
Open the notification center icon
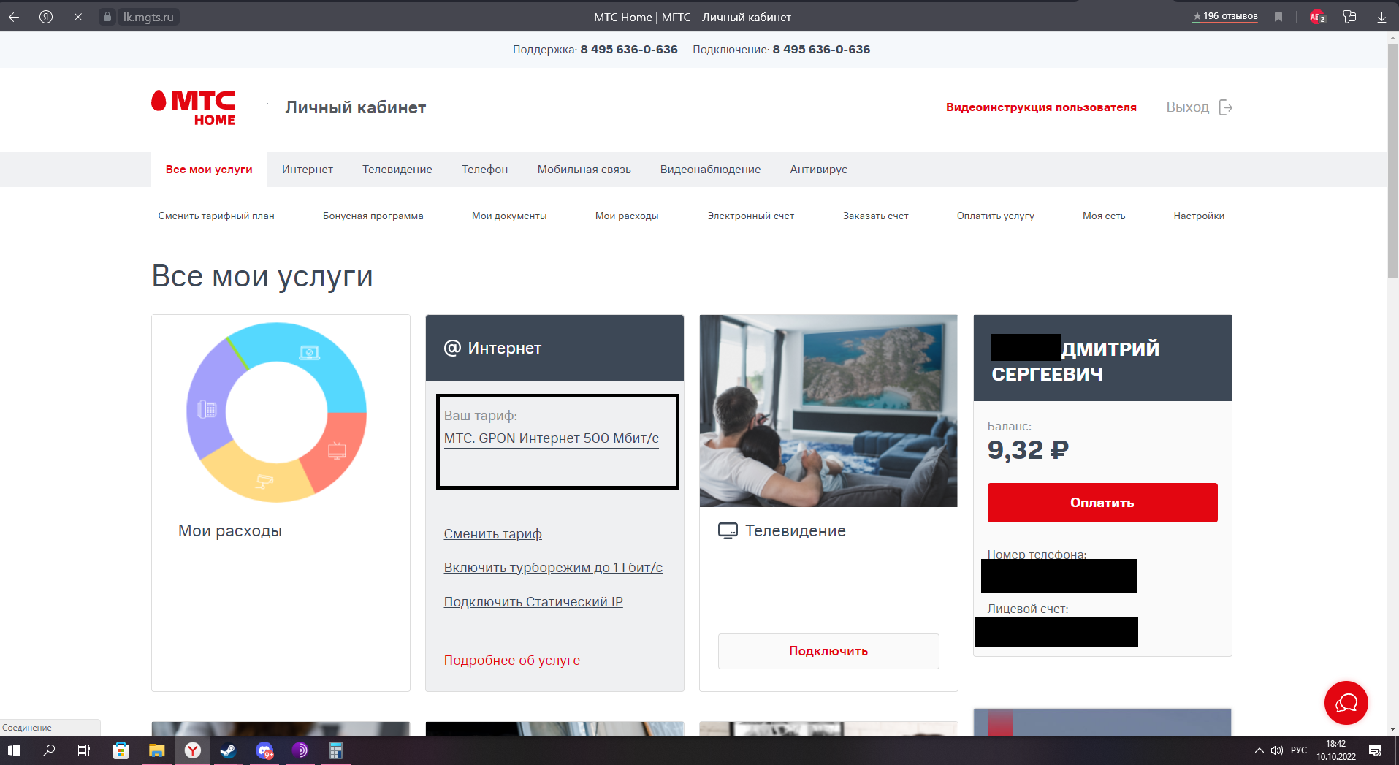[1375, 750]
